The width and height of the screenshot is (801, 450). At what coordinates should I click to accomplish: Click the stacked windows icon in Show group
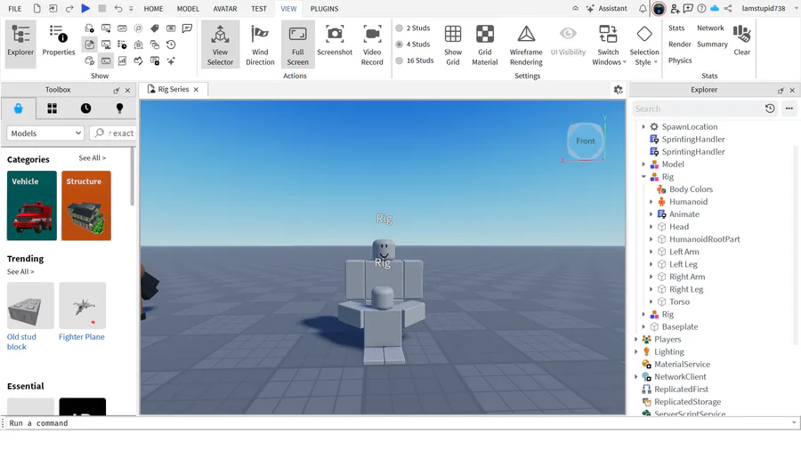pos(155,44)
